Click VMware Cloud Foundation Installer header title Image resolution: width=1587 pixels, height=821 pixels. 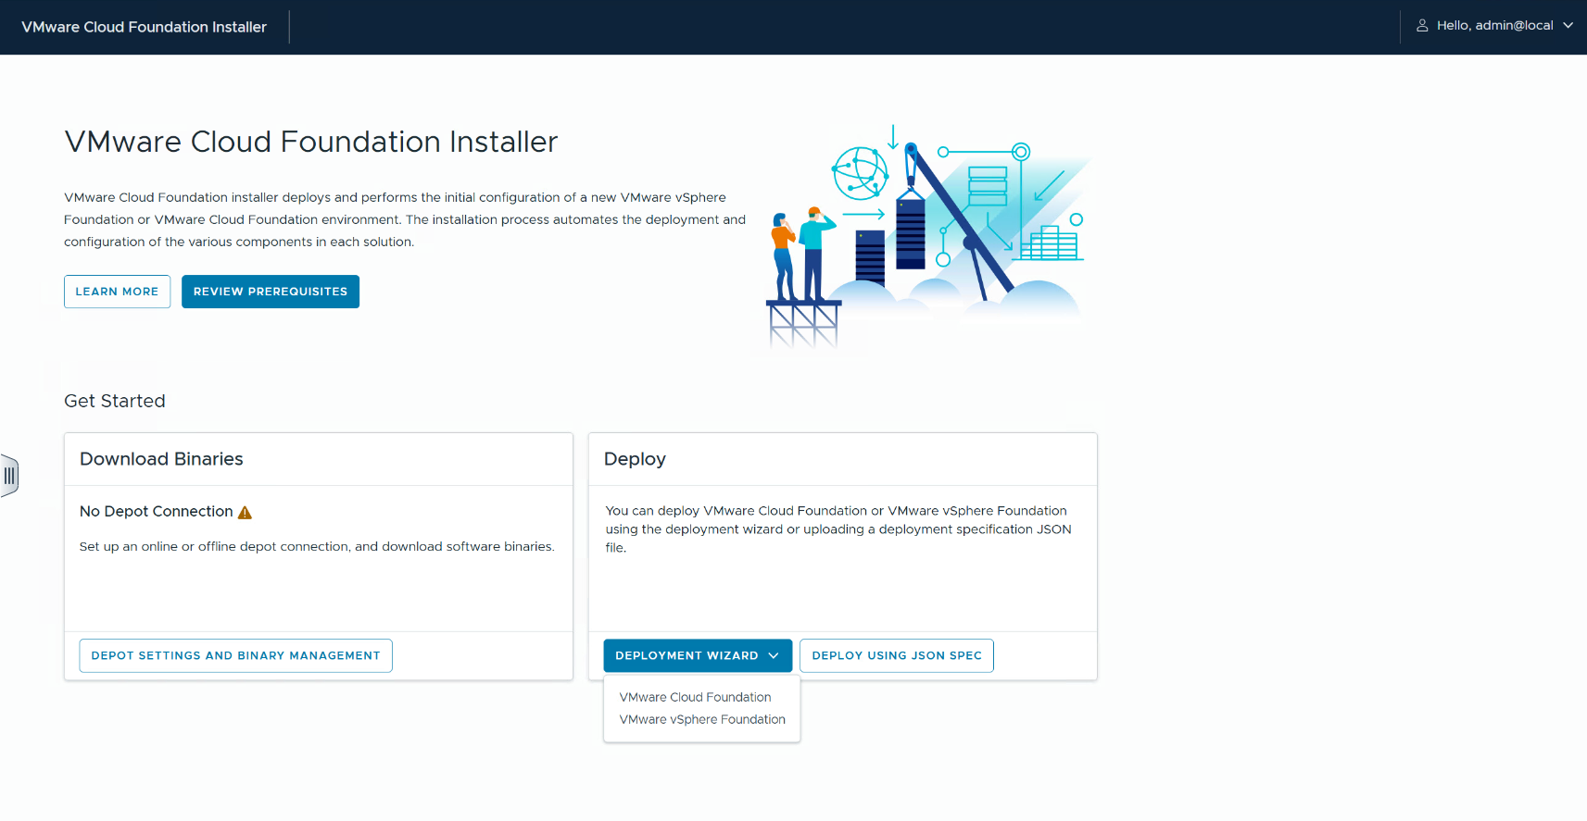tap(144, 27)
